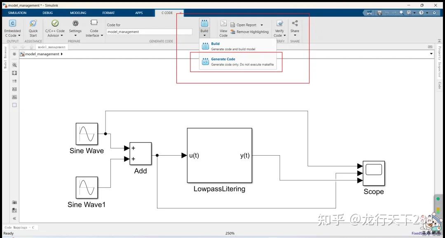The image size is (445, 238).
Task: Expand the Open Report dropdown arrow
Action: (x=262, y=25)
